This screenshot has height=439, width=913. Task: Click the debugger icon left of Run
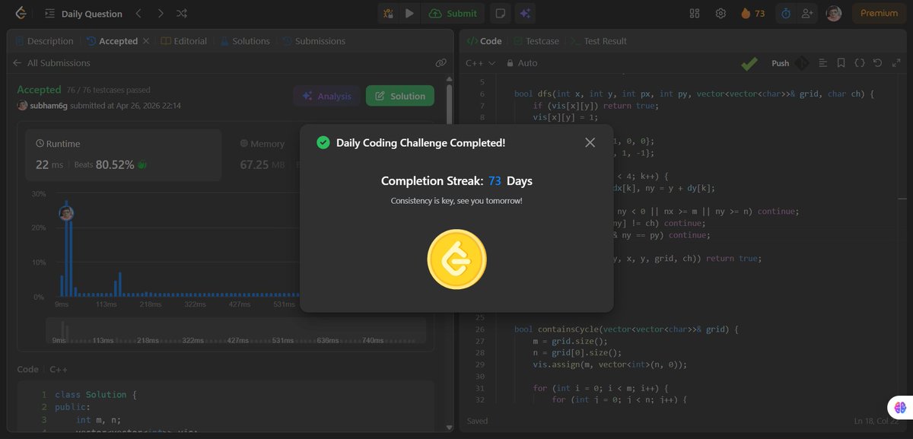click(x=389, y=13)
